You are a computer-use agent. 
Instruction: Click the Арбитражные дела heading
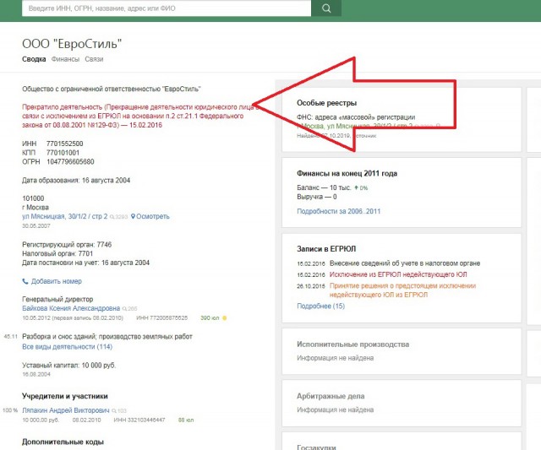tap(331, 396)
